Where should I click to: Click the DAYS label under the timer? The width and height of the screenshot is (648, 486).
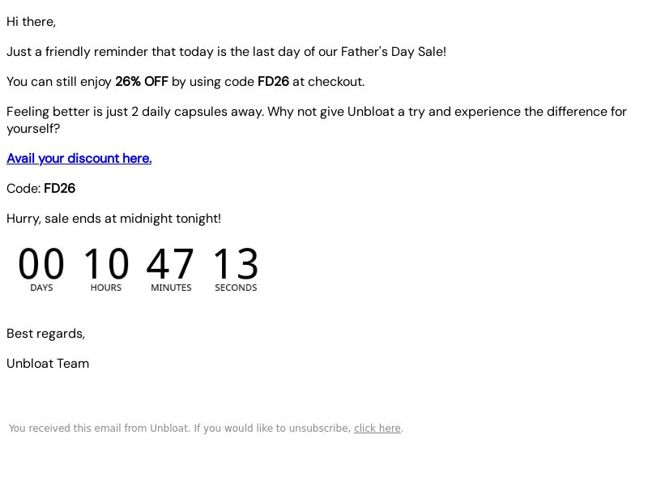(x=41, y=288)
